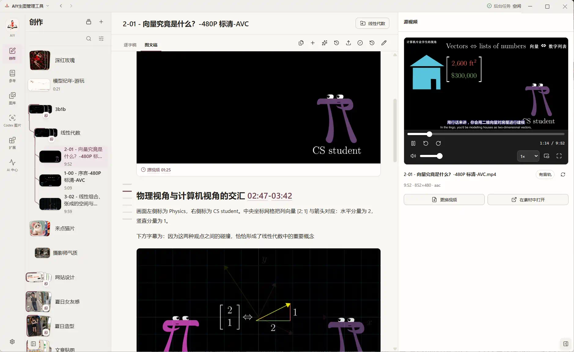Viewport: 574px width, 352px height.
Task: Click history icon left of export icon
Action: coord(337,43)
